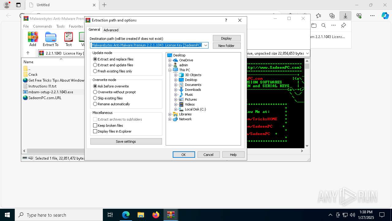Open the Crack folder in archive list
Image resolution: width=392 pixels, height=221 pixels.
point(30,74)
